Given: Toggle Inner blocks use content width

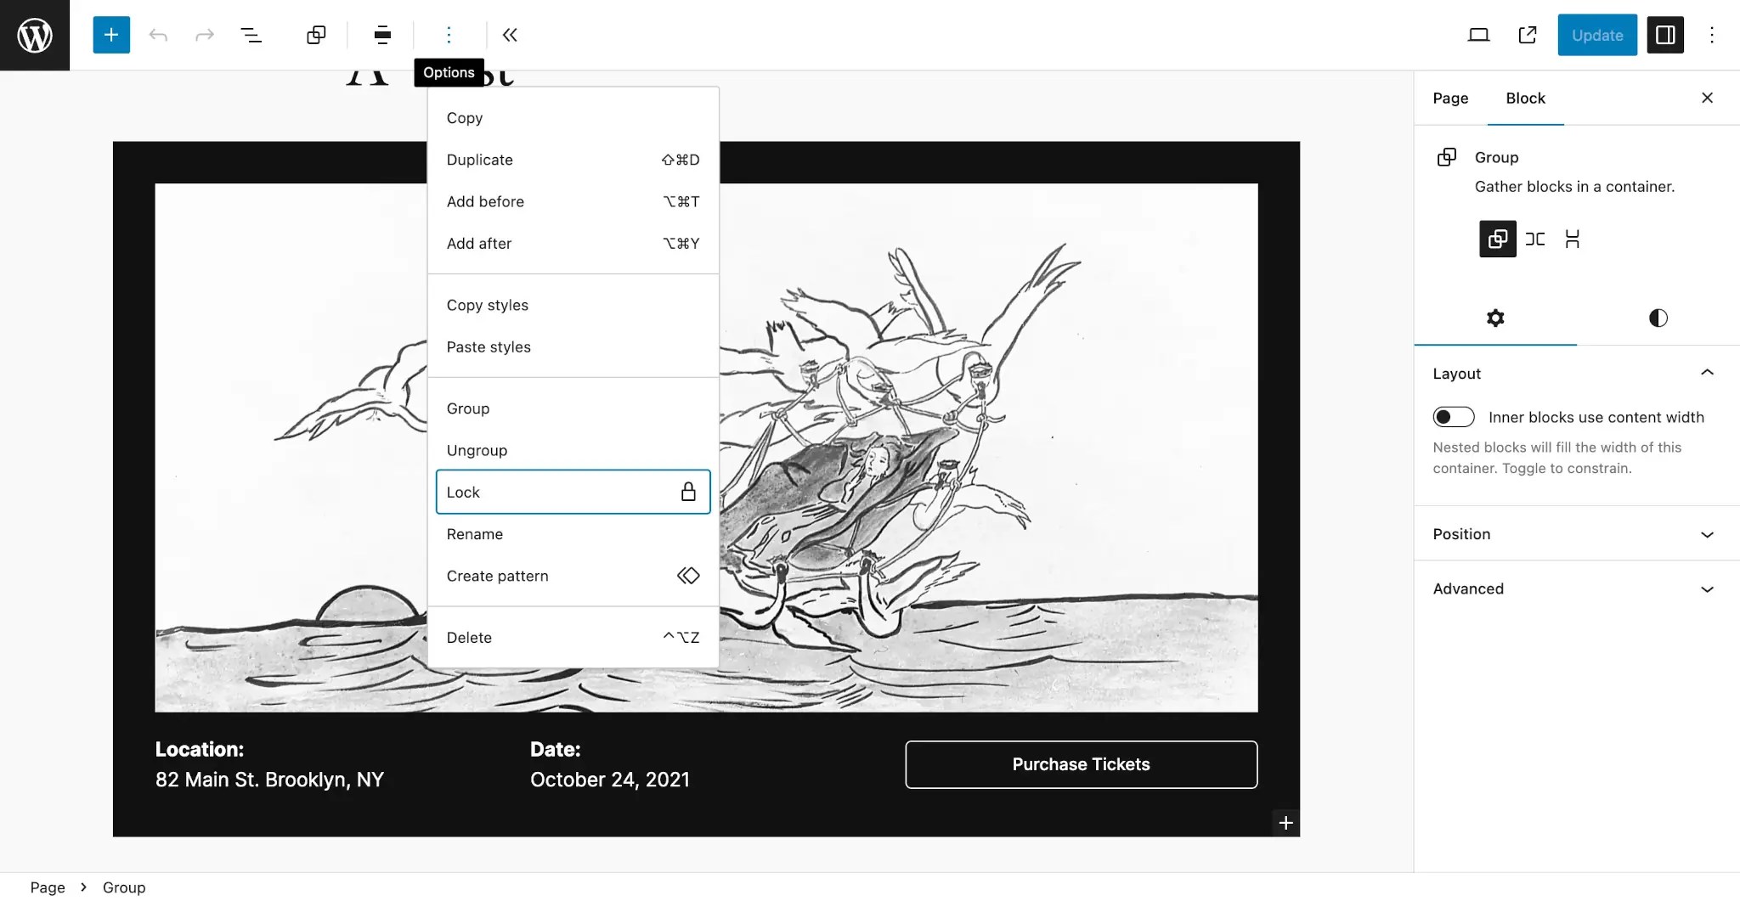Looking at the screenshot, I should (1454, 417).
